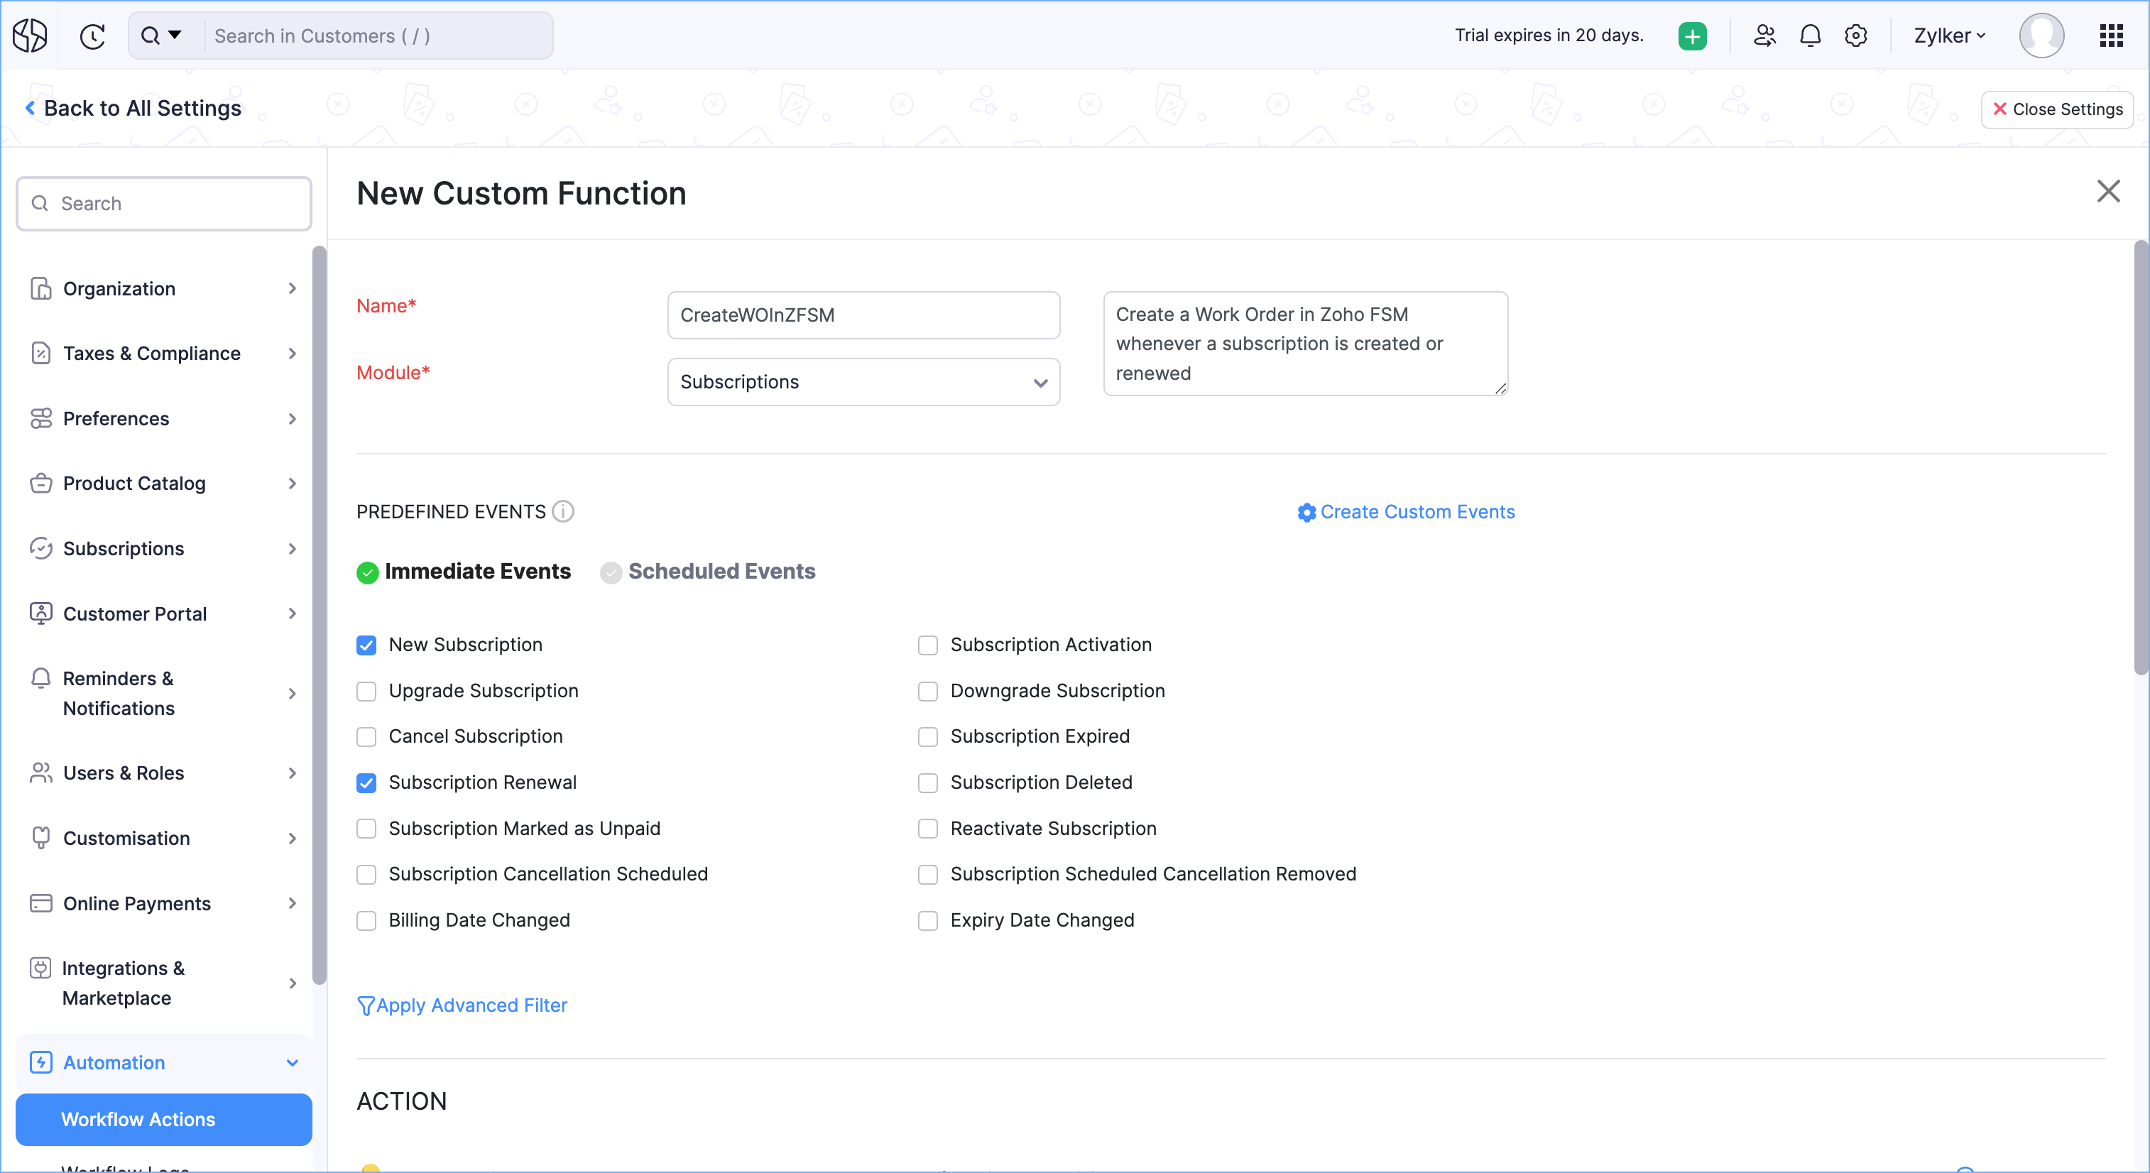Image resolution: width=2150 pixels, height=1173 pixels.
Task: Click the info icon beside Predefined Events
Action: [563, 511]
